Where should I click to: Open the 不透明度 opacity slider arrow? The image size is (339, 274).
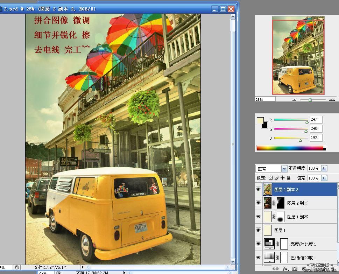pyautogui.click(x=324, y=168)
